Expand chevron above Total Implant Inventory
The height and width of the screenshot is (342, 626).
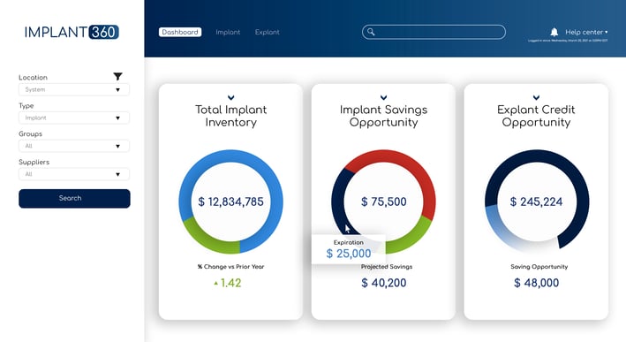pyautogui.click(x=230, y=97)
